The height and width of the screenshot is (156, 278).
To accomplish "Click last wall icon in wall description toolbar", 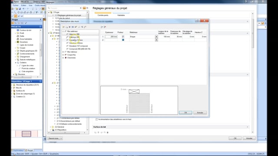I will click(85, 27).
